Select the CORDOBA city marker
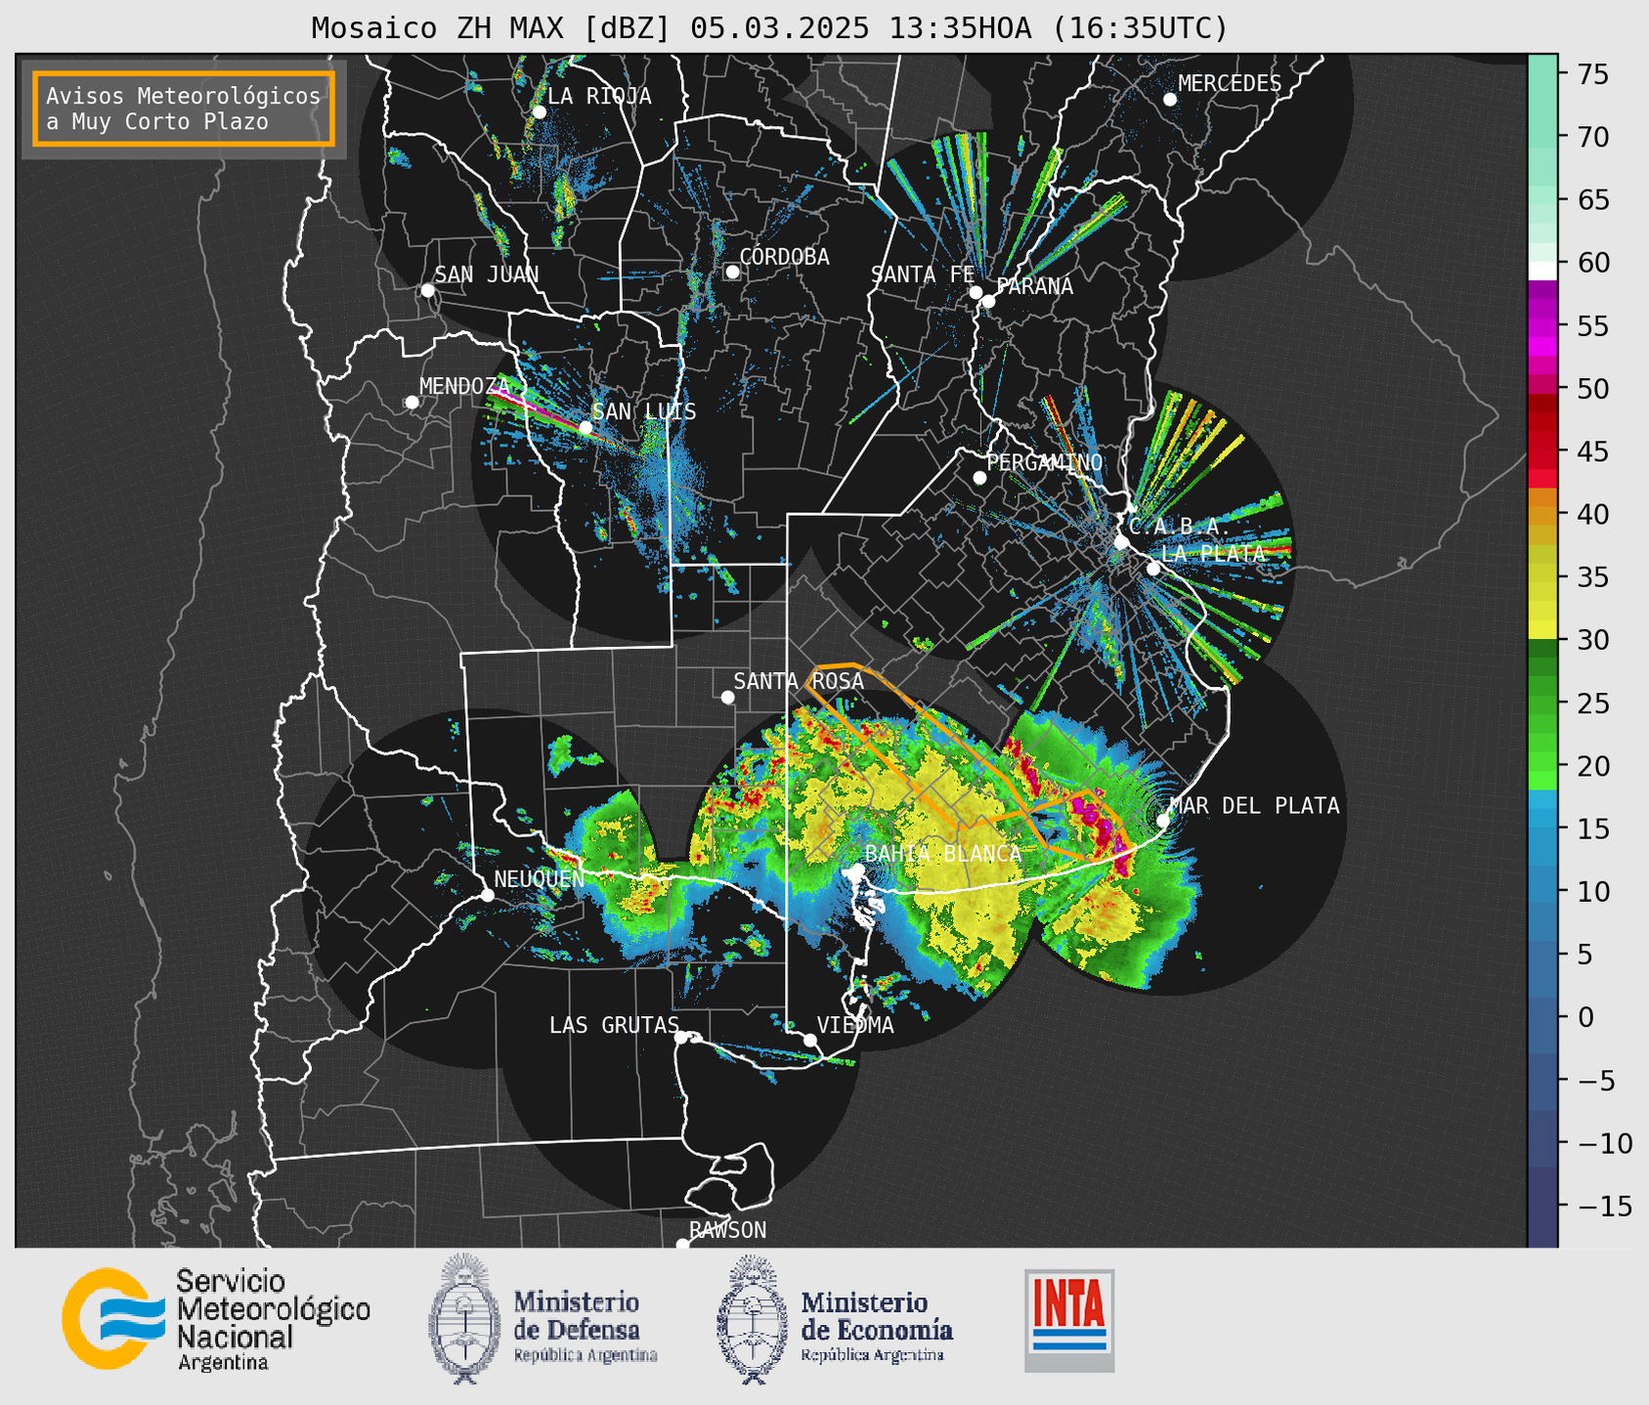This screenshot has width=1649, height=1405. point(732,272)
